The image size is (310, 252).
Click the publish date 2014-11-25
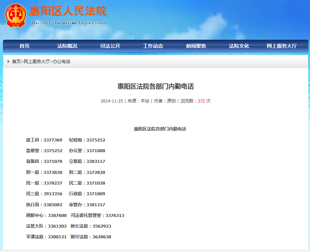click(112, 101)
